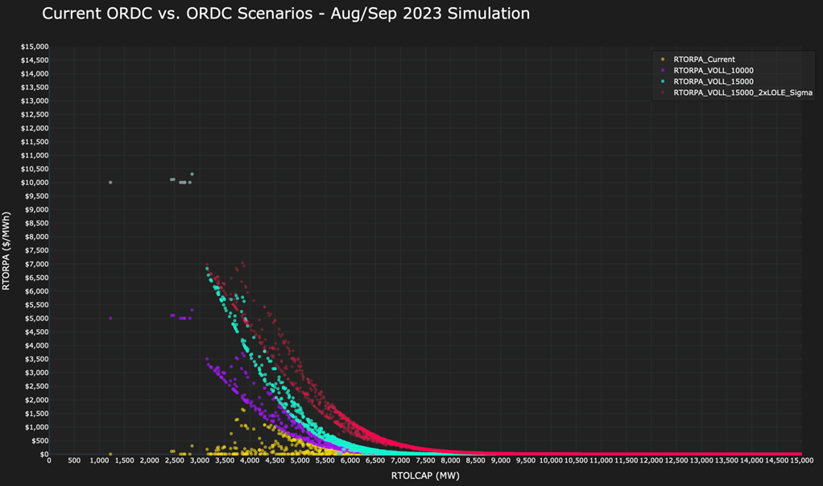Click the purple legend marker dot
The width and height of the screenshot is (823, 486).
[x=662, y=70]
